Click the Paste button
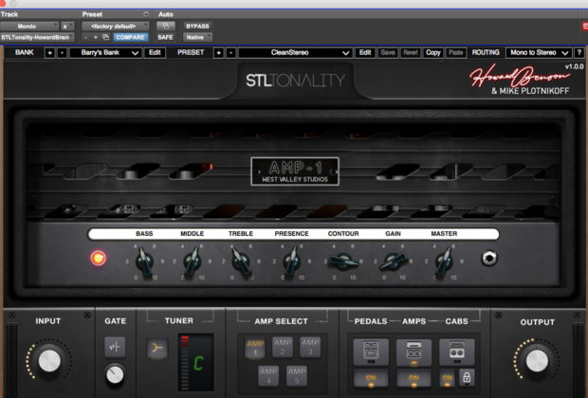588x398 pixels. click(x=455, y=53)
